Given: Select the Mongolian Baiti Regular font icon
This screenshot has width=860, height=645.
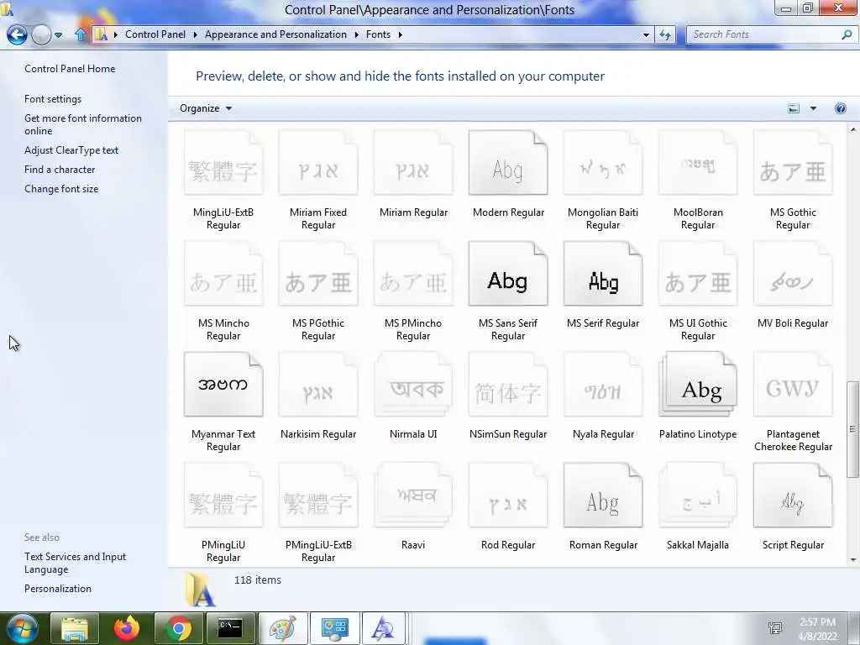Looking at the screenshot, I should tap(603, 162).
